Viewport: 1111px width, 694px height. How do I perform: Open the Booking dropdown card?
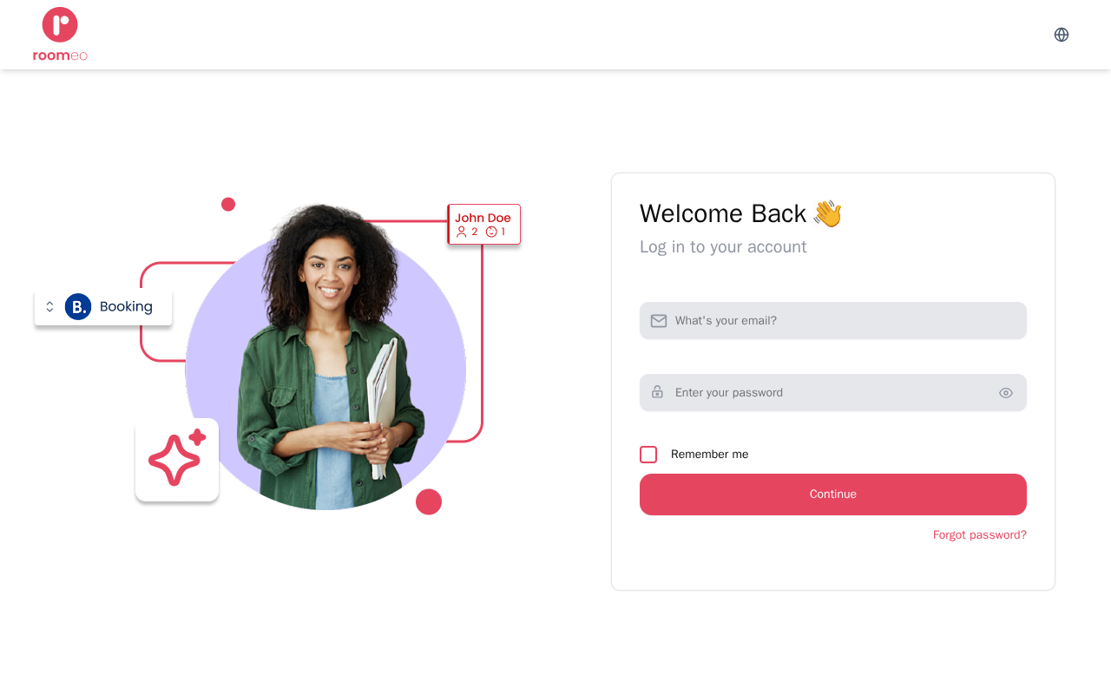point(103,307)
